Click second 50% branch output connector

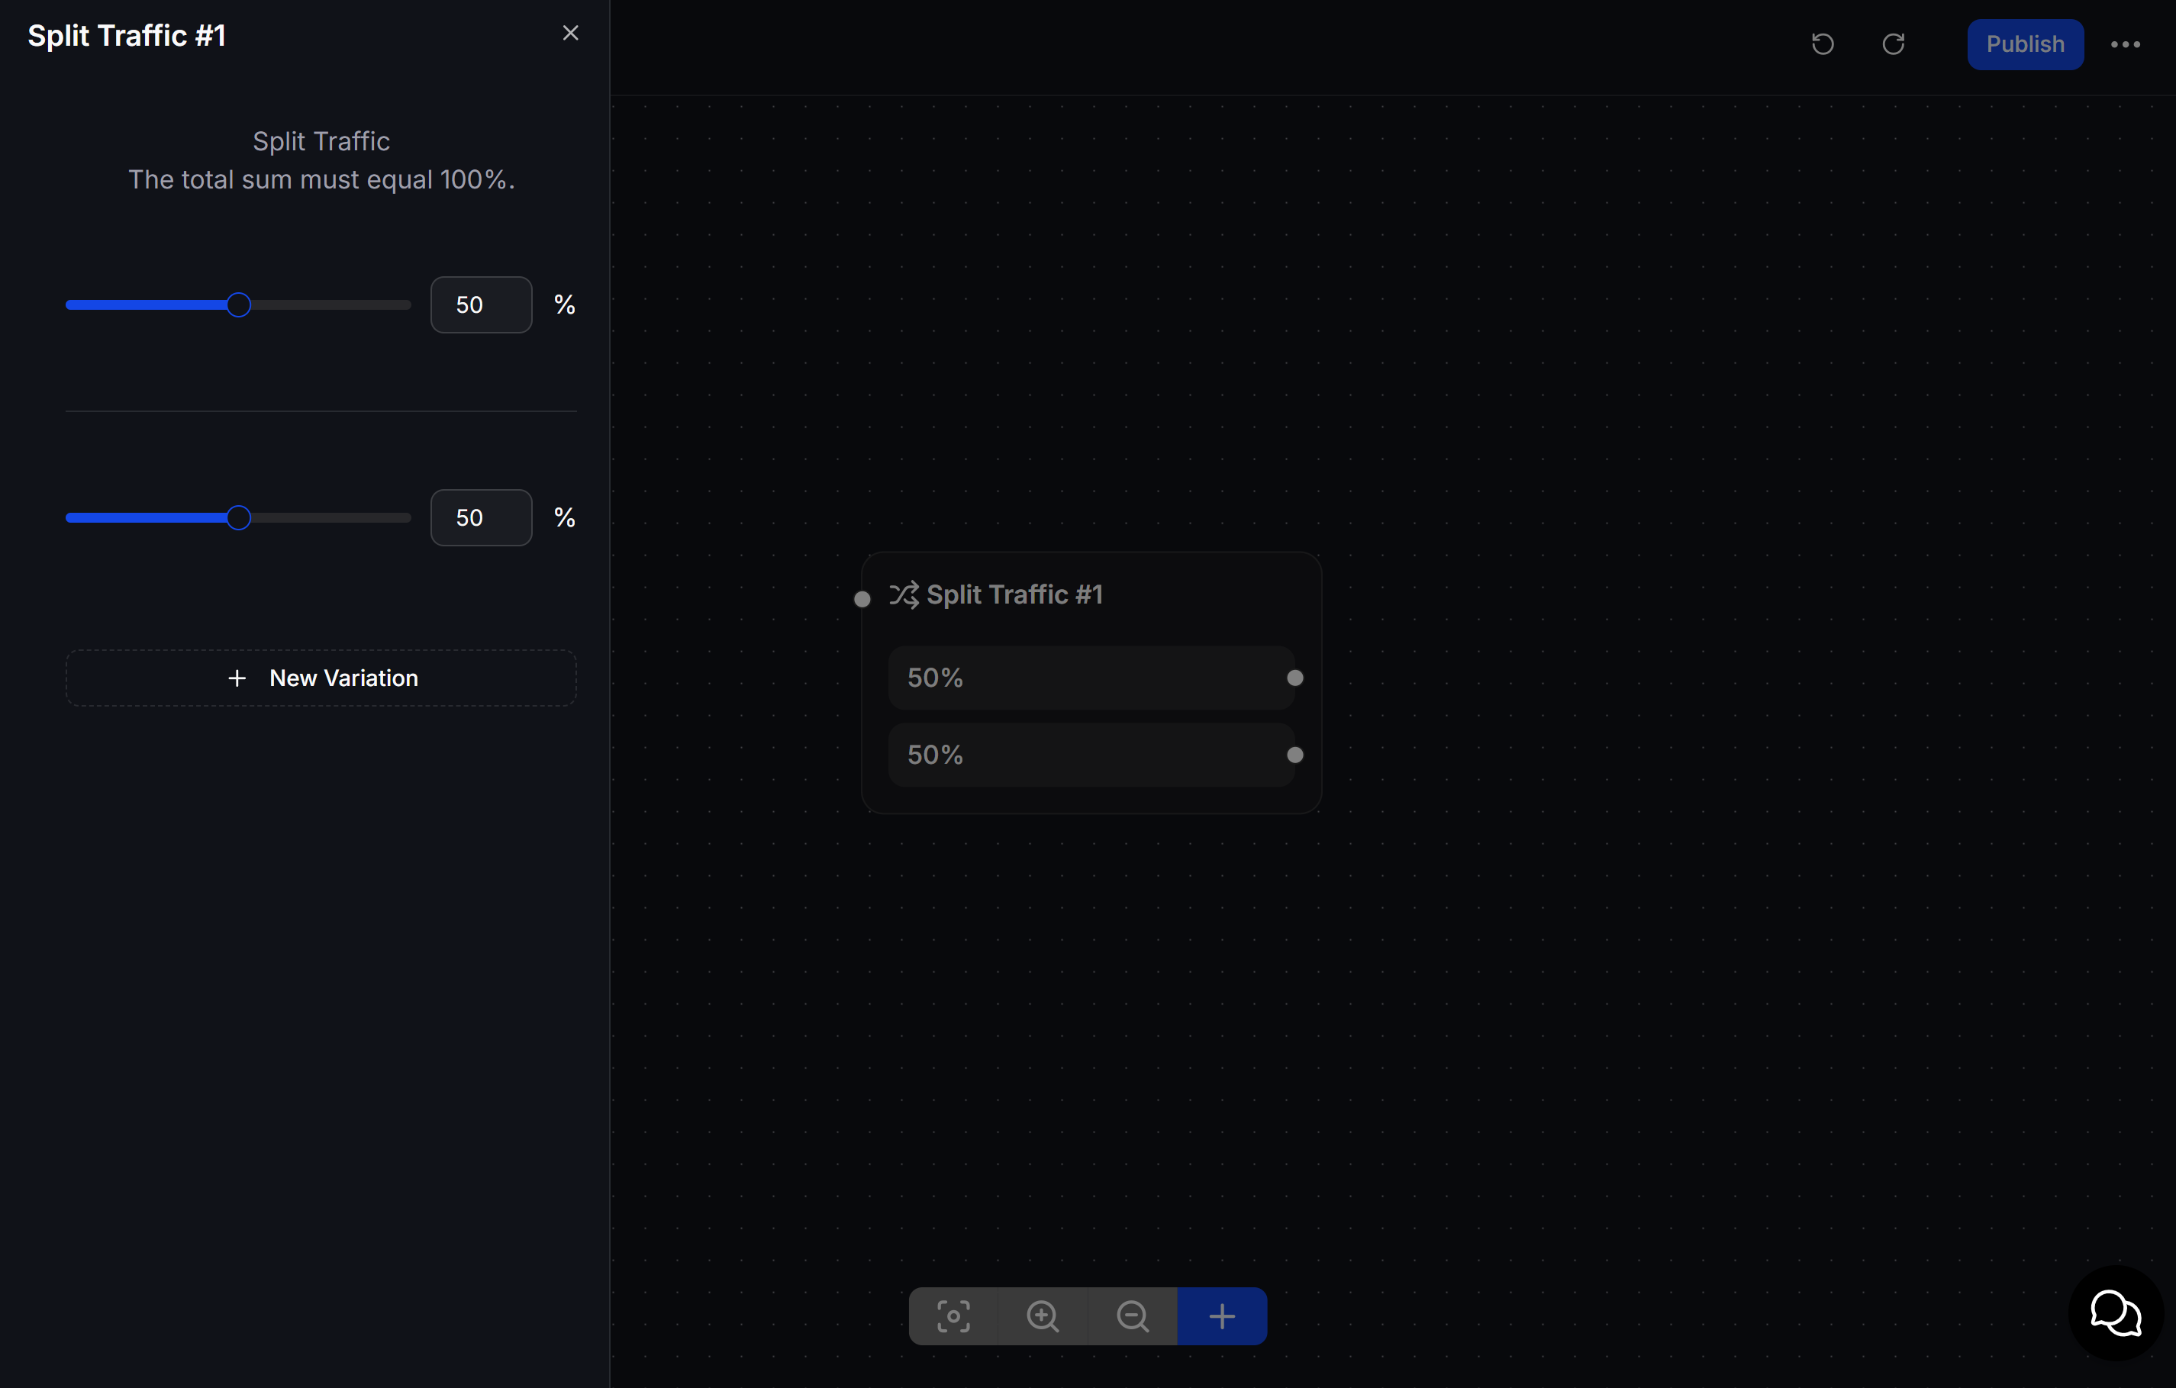(1295, 755)
